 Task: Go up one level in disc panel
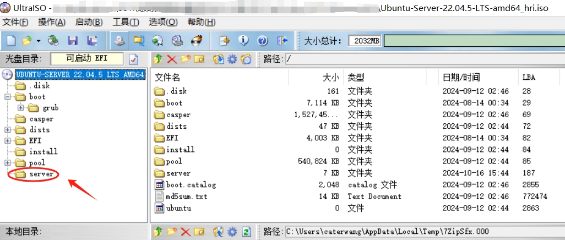[158, 59]
